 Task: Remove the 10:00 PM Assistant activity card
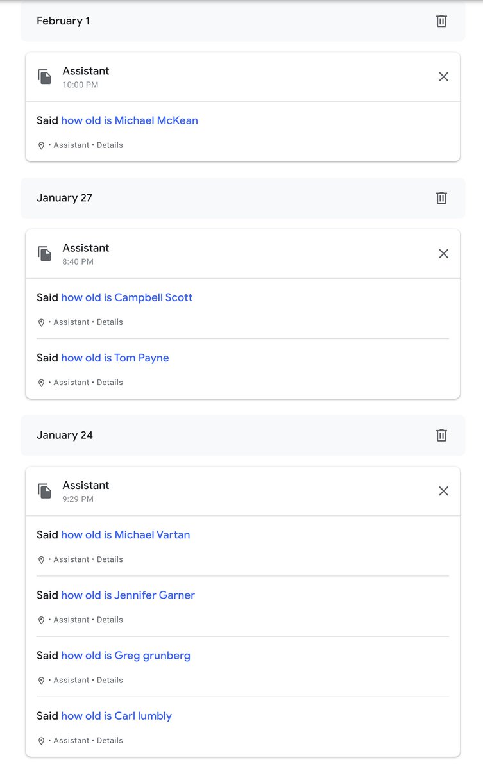click(443, 77)
